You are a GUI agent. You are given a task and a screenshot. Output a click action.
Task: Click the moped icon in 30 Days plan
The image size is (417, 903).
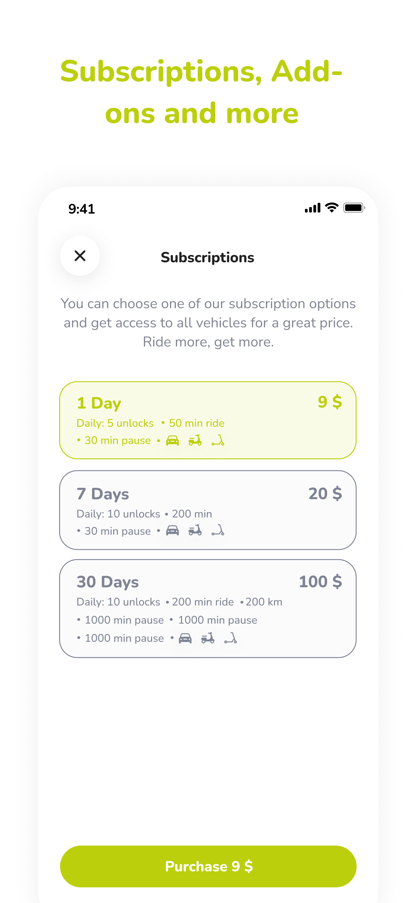coord(208,638)
